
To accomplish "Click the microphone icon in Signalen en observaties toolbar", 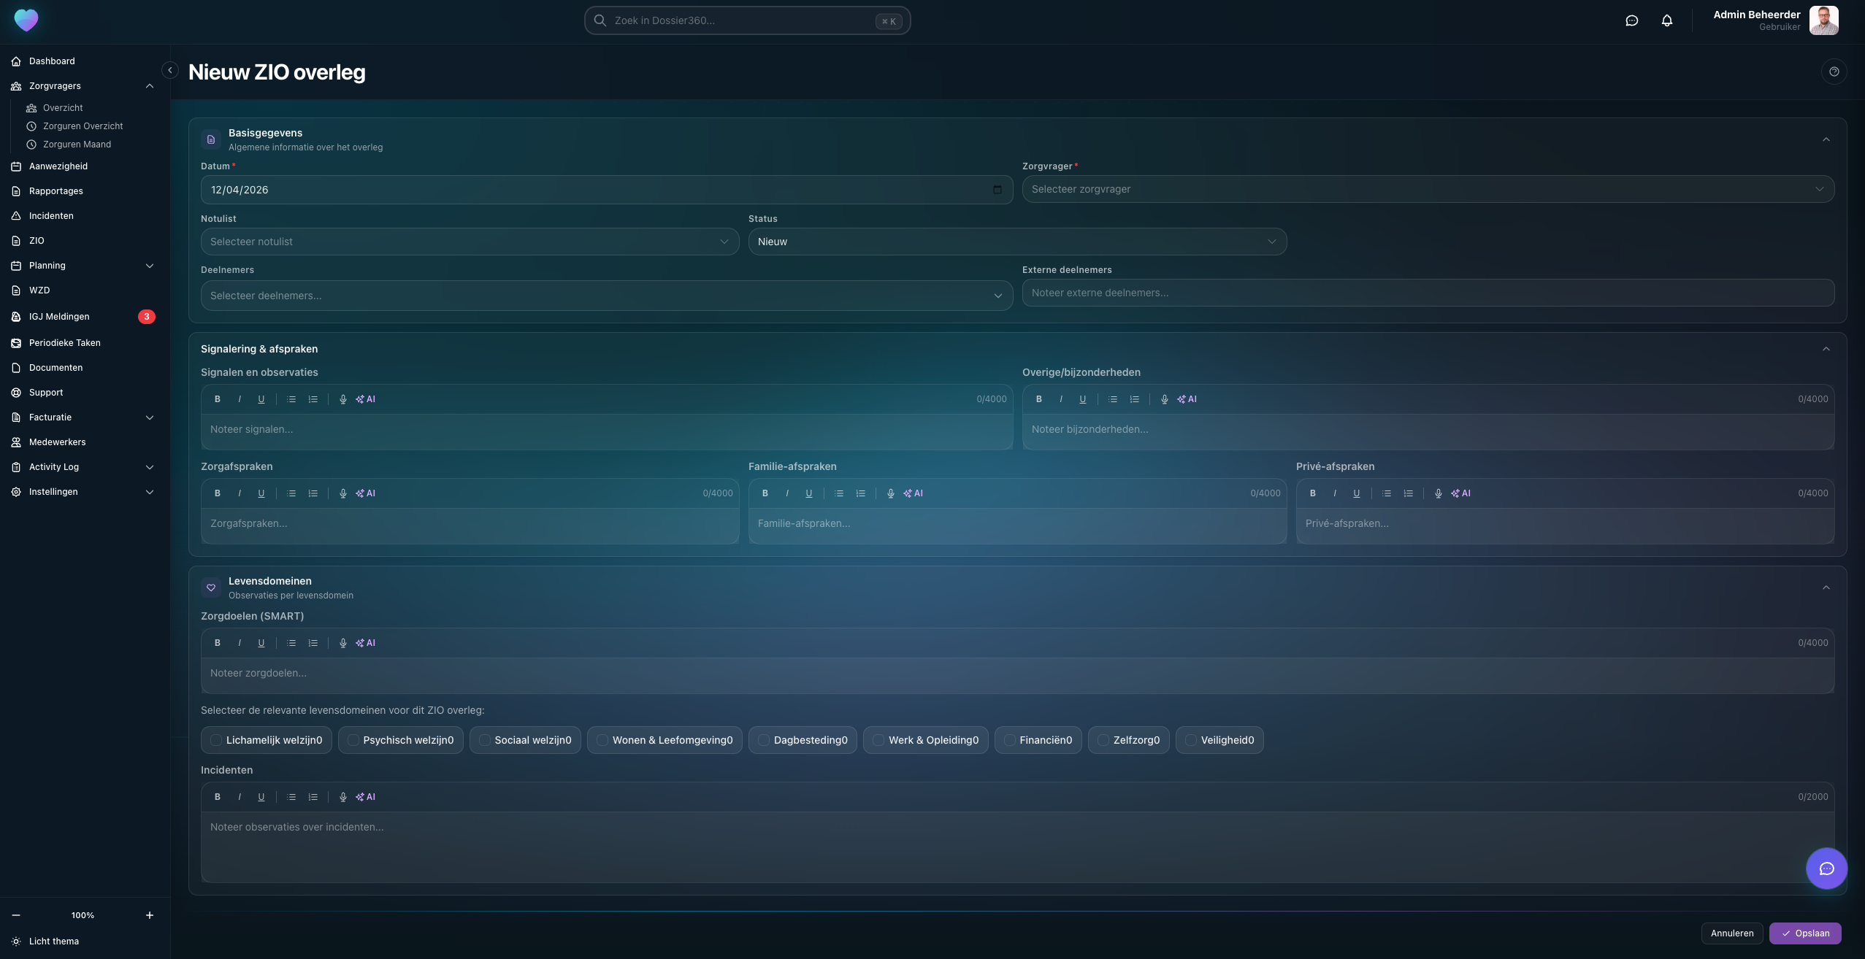I will [342, 399].
